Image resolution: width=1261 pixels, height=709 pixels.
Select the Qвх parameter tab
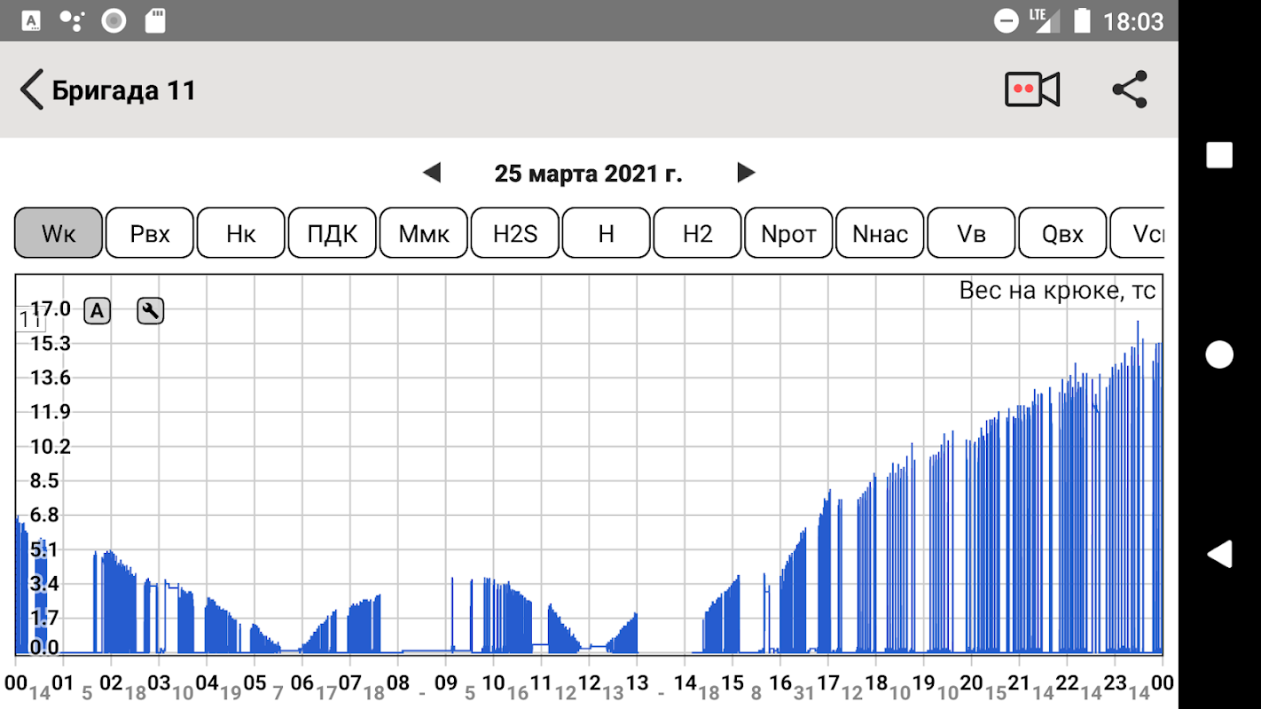(x=1062, y=233)
